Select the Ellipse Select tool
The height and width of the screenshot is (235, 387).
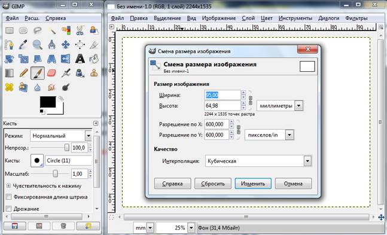(23, 30)
